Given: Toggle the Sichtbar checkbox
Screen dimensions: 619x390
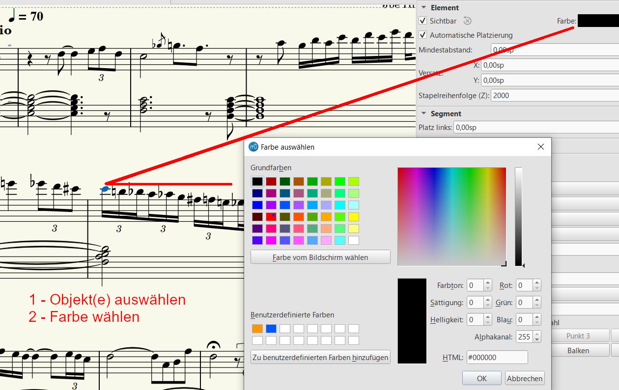Looking at the screenshot, I should (422, 21).
